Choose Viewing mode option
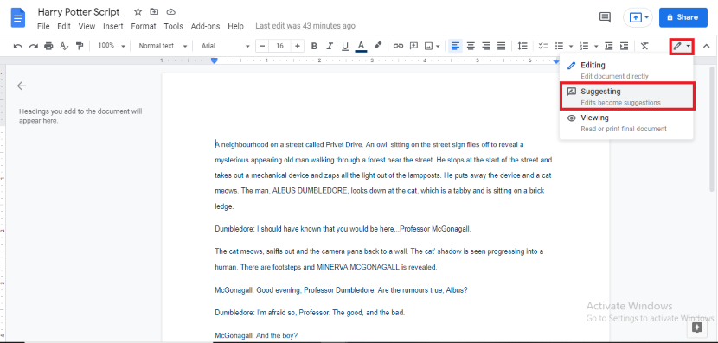The width and height of the screenshot is (718, 343). [626, 123]
